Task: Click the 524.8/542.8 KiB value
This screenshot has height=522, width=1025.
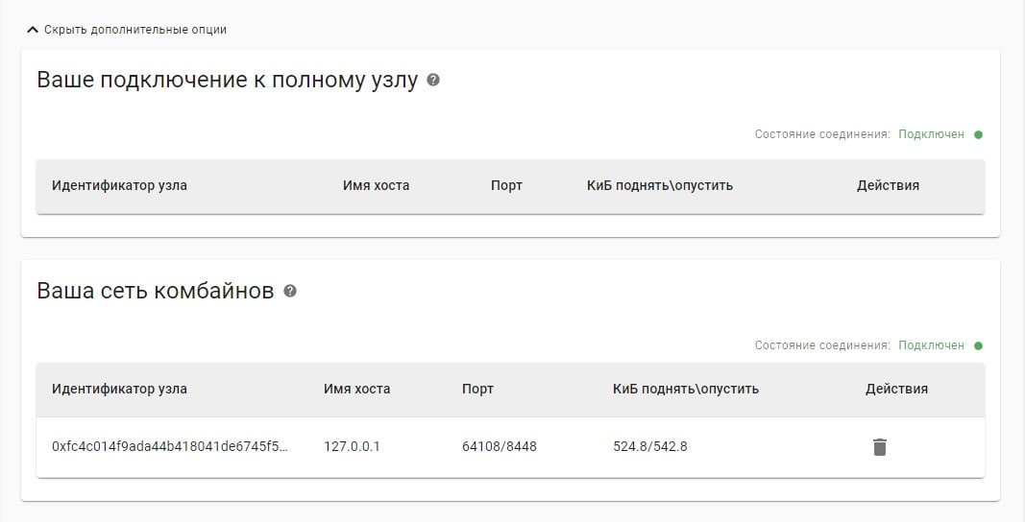Action: coord(650,446)
